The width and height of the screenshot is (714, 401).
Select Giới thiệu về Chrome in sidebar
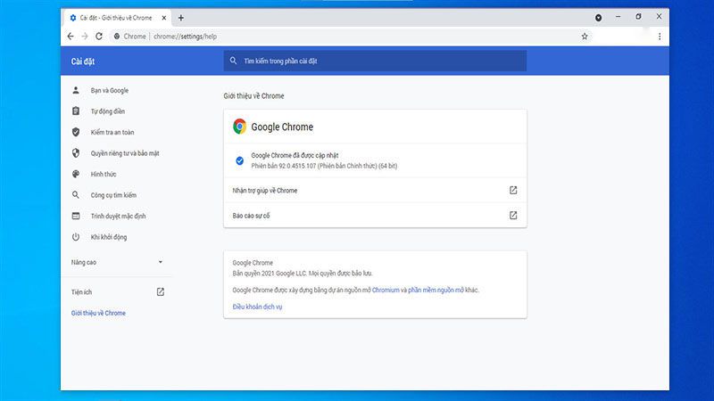[x=98, y=313]
